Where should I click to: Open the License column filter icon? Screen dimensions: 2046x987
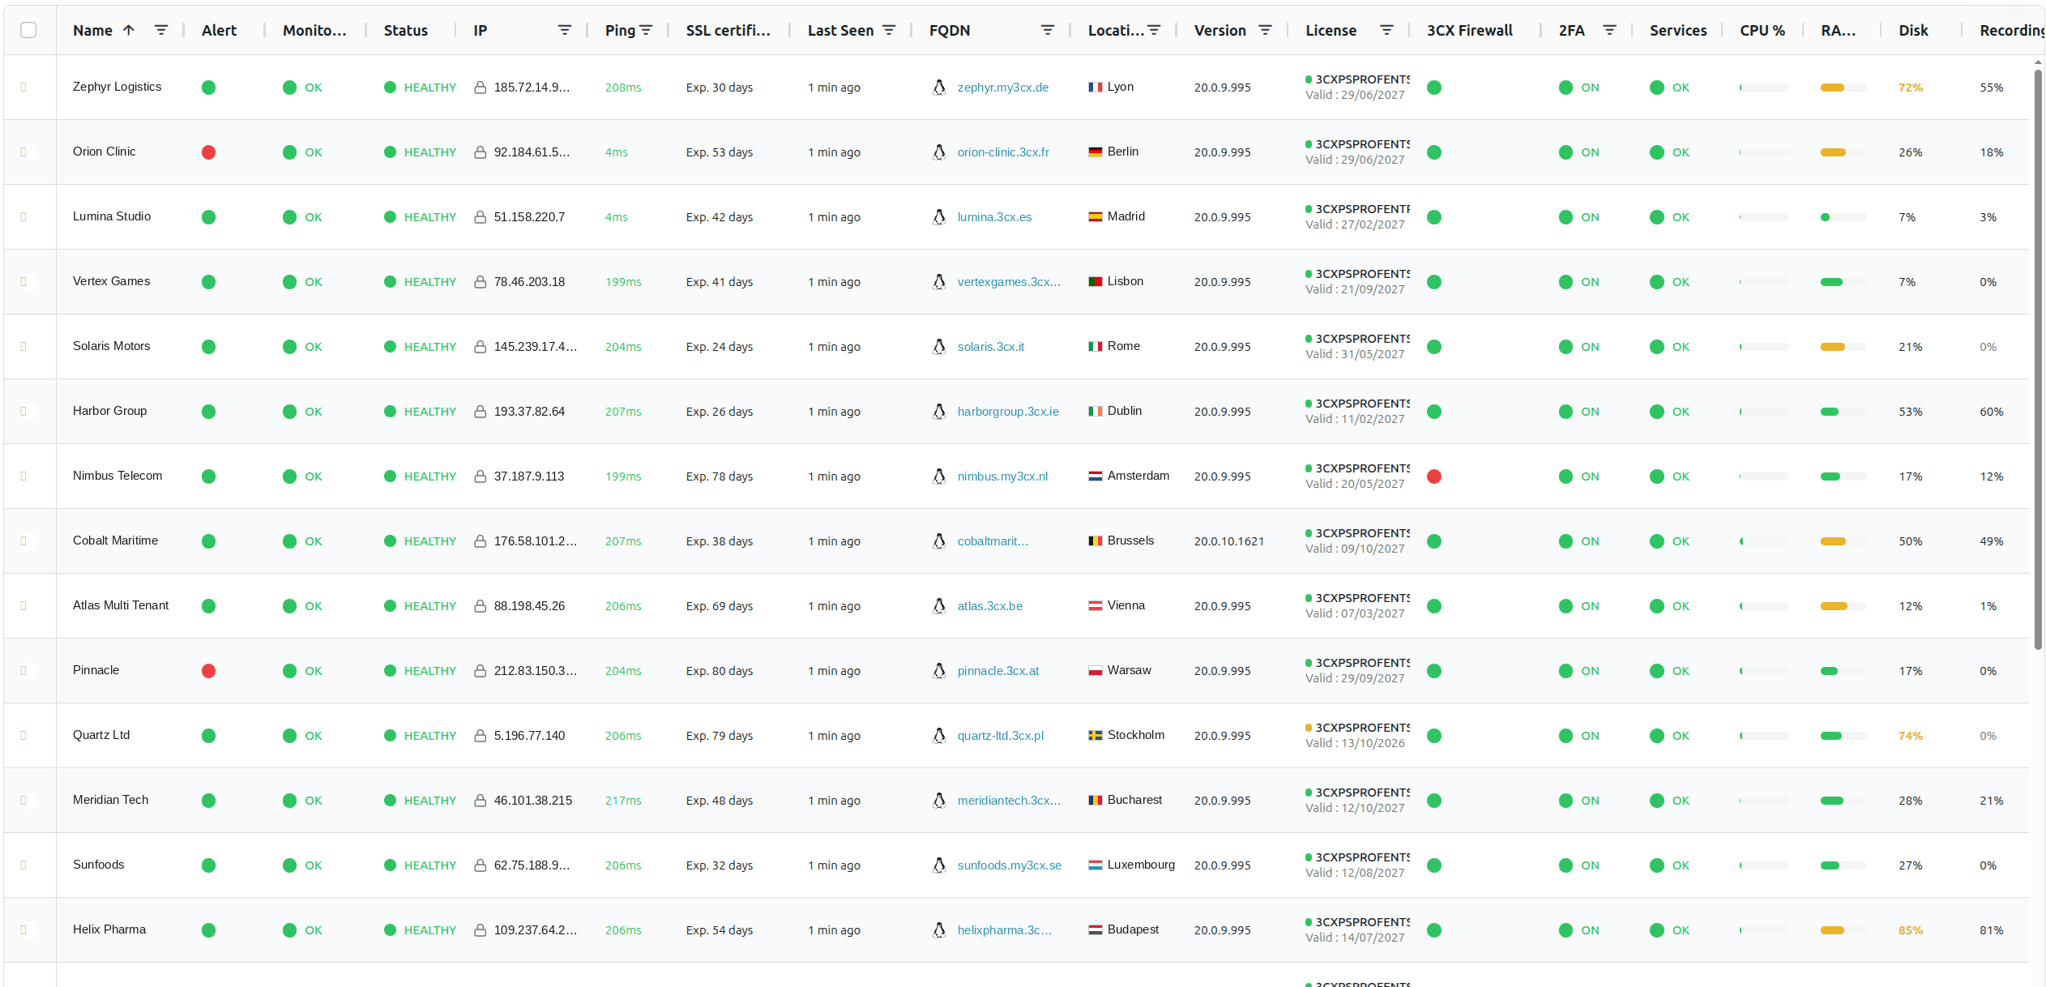[1386, 30]
